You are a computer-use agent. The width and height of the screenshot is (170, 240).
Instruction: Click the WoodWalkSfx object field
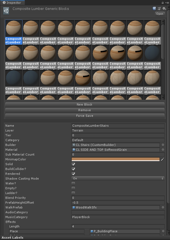tap(116, 207)
